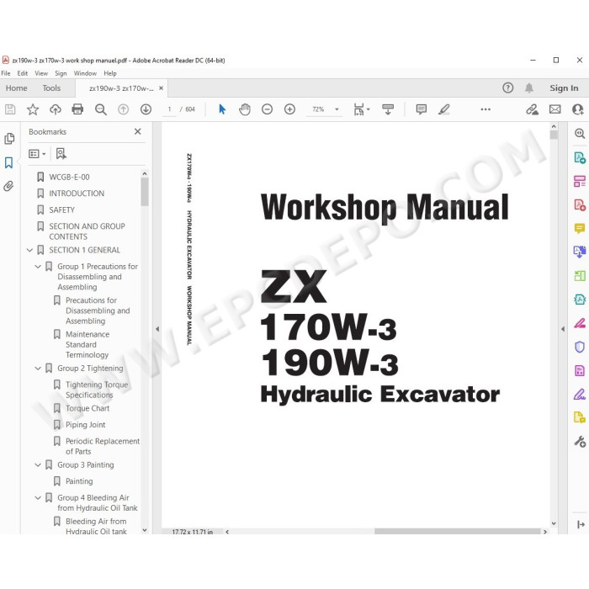
Task: Open the Window menu
Action: pyautogui.click(x=85, y=73)
